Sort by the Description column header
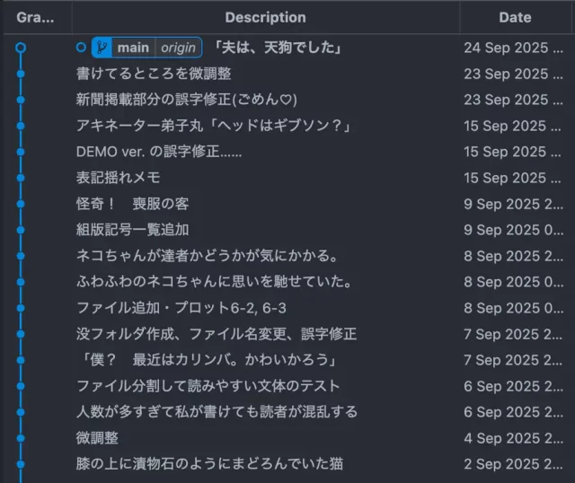The height and width of the screenshot is (483, 575). click(265, 17)
